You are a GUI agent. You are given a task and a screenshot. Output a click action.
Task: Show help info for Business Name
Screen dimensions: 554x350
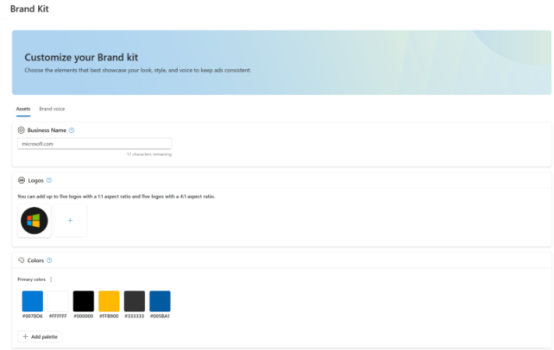coord(72,131)
